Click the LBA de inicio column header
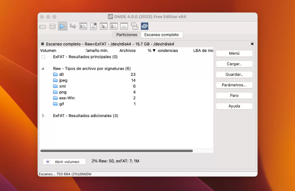The width and height of the screenshot is (295, 191). (203, 50)
